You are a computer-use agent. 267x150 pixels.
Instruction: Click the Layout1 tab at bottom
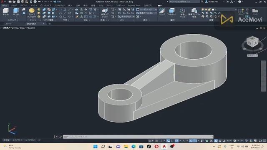click(x=17, y=140)
